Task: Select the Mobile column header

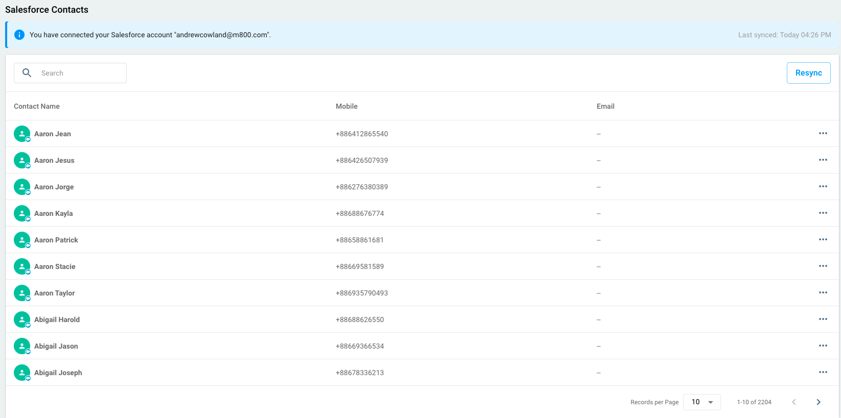Action: 347,106
